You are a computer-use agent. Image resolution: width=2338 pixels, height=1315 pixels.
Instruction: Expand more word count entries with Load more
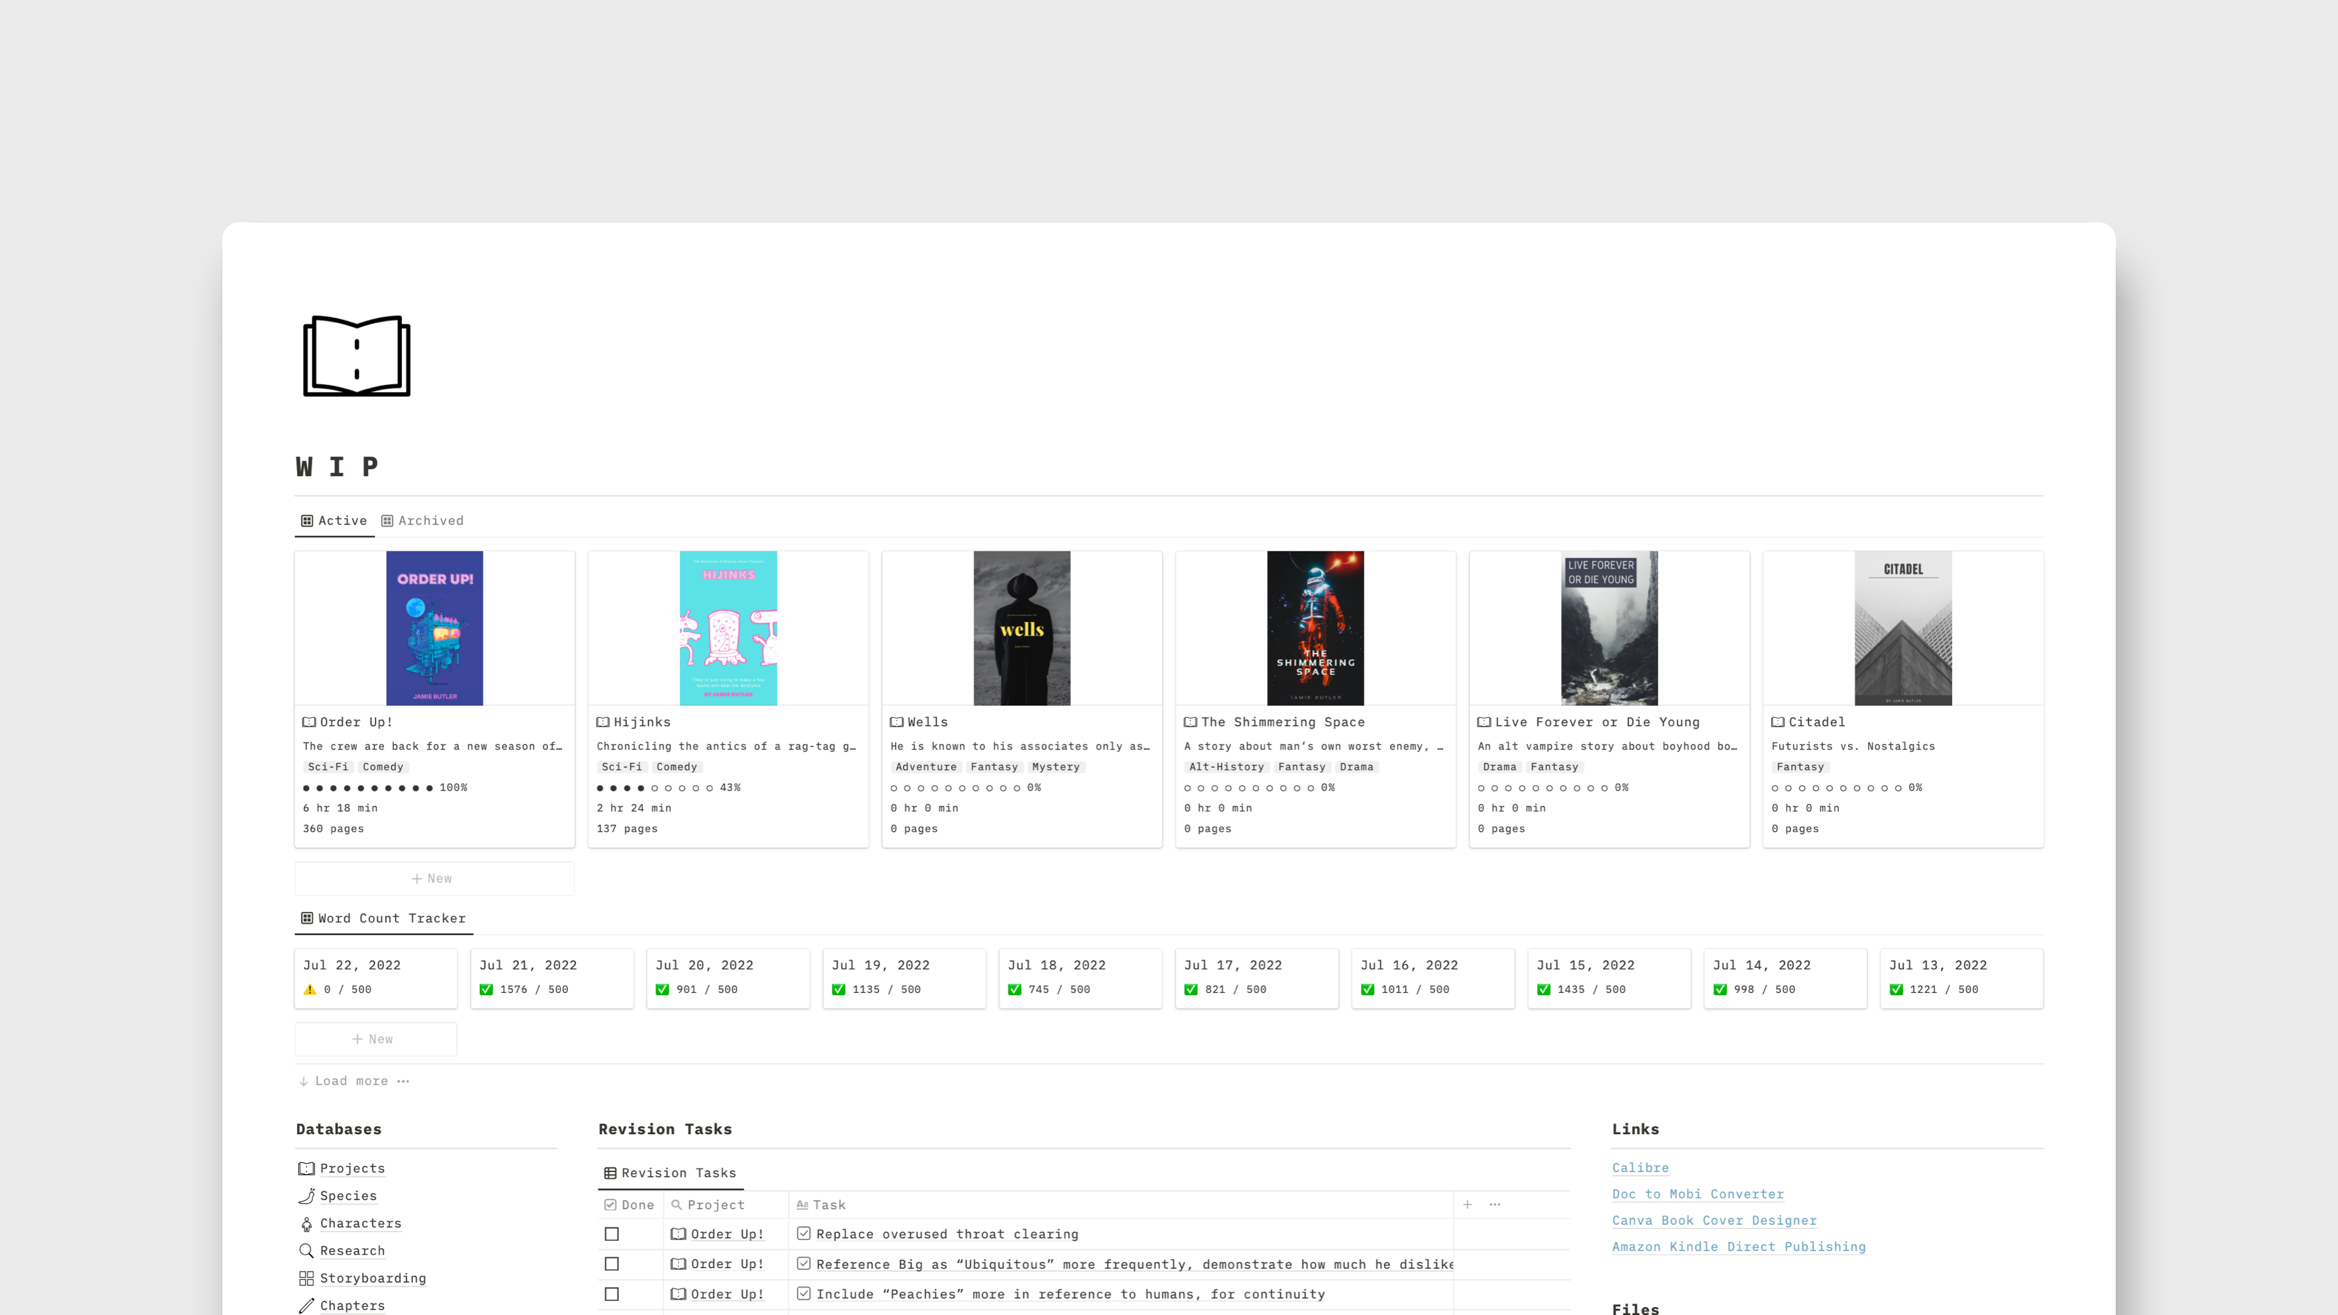click(x=344, y=1081)
